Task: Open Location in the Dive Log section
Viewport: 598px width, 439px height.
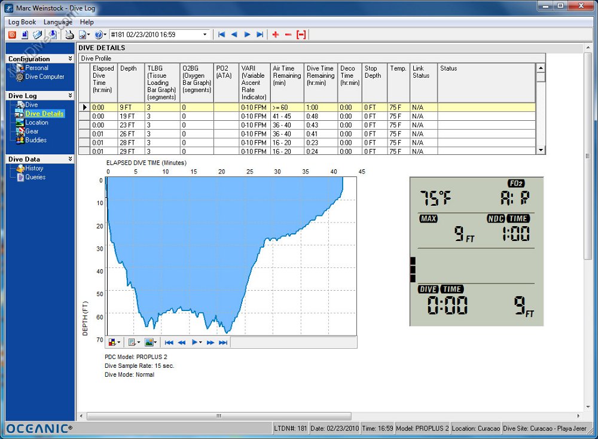Action: (x=36, y=123)
